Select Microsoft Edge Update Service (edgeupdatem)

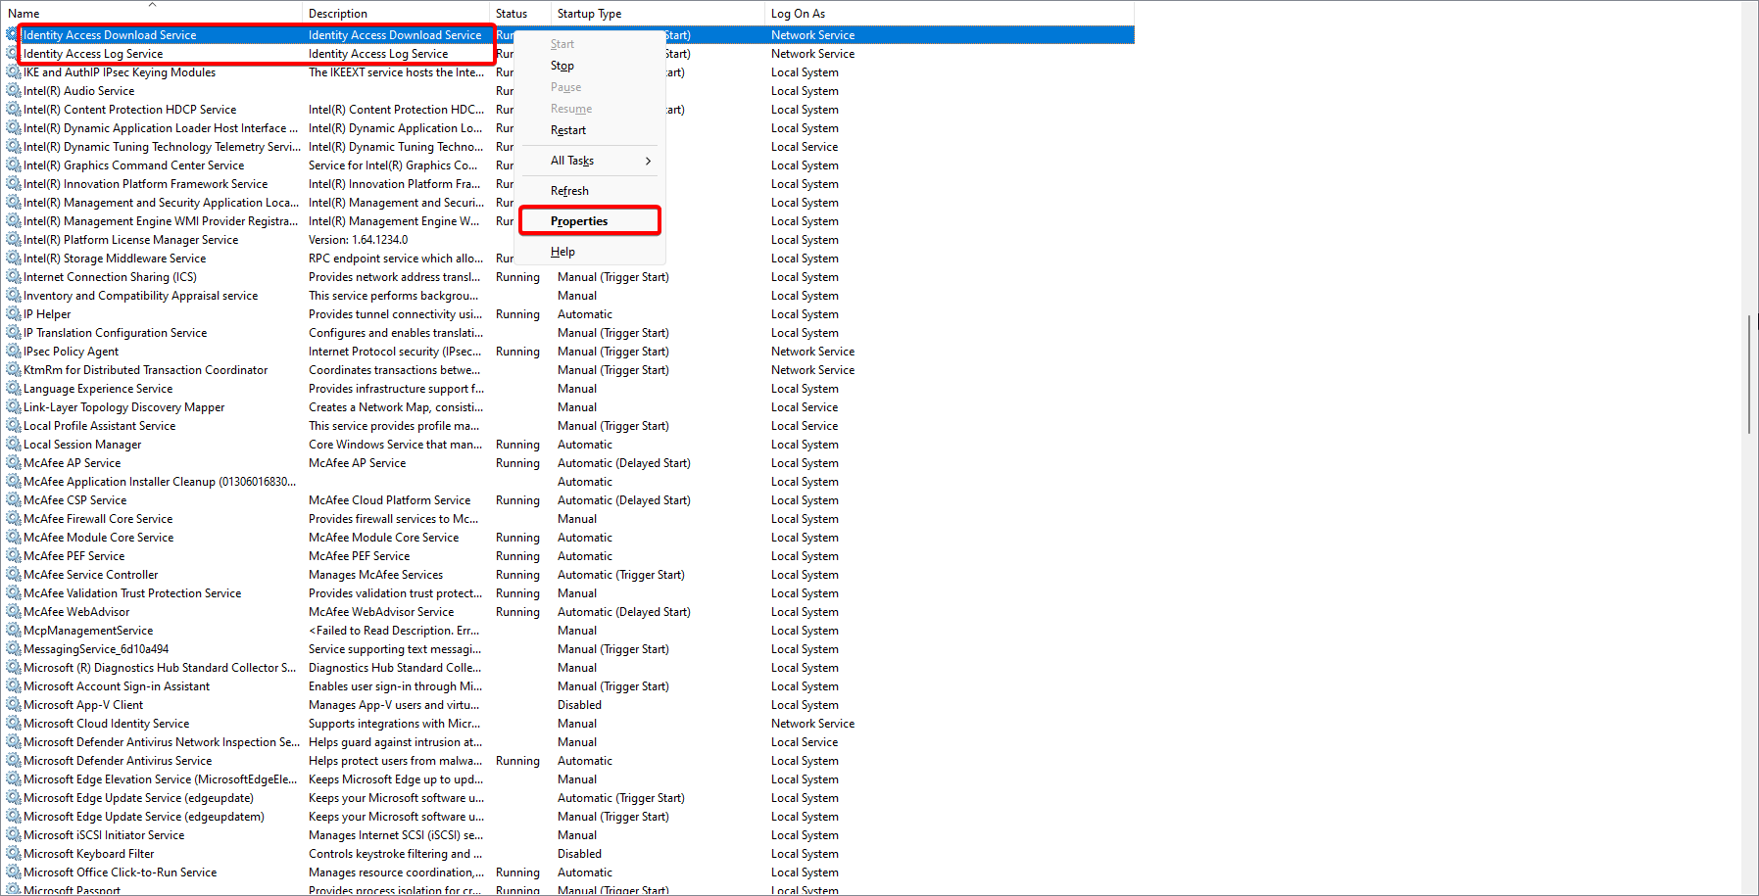coord(144,817)
